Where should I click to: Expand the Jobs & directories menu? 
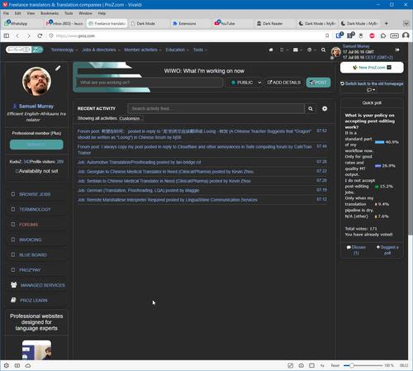(x=101, y=50)
